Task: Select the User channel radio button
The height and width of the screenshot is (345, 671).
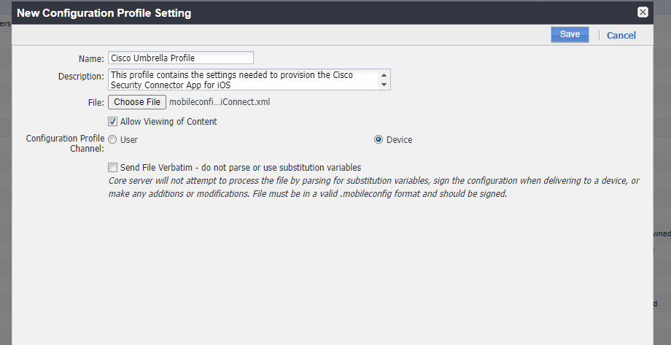Action: click(112, 139)
